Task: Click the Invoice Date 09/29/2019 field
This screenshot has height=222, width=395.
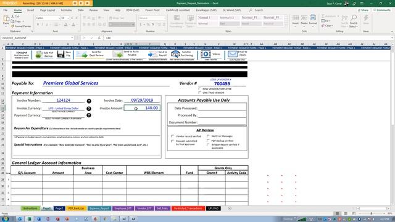Action: 142,100
